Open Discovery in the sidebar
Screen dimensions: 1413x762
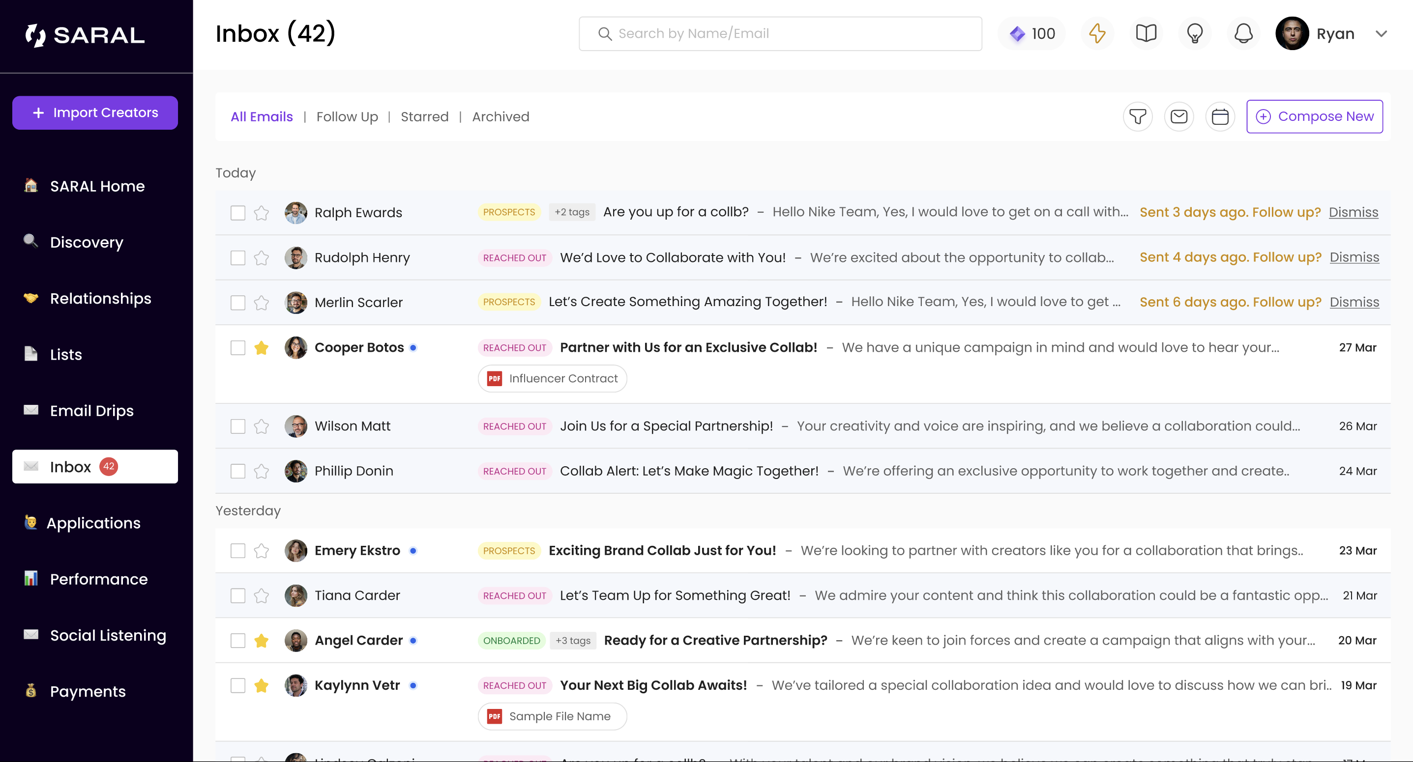pyautogui.click(x=95, y=242)
